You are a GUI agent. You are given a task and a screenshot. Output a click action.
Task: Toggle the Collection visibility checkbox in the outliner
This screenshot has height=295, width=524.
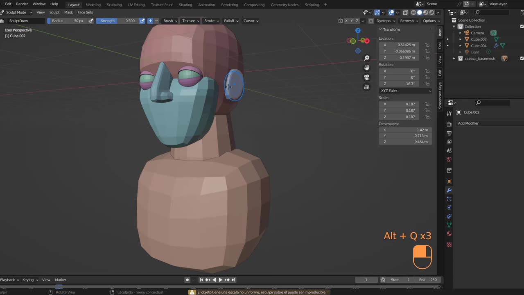tap(522, 27)
